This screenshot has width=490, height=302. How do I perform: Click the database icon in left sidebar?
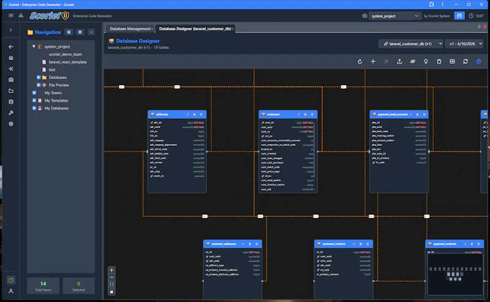point(11,102)
